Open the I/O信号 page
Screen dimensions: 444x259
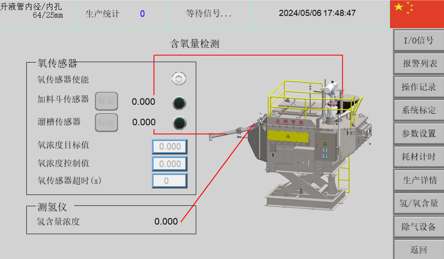coord(419,41)
